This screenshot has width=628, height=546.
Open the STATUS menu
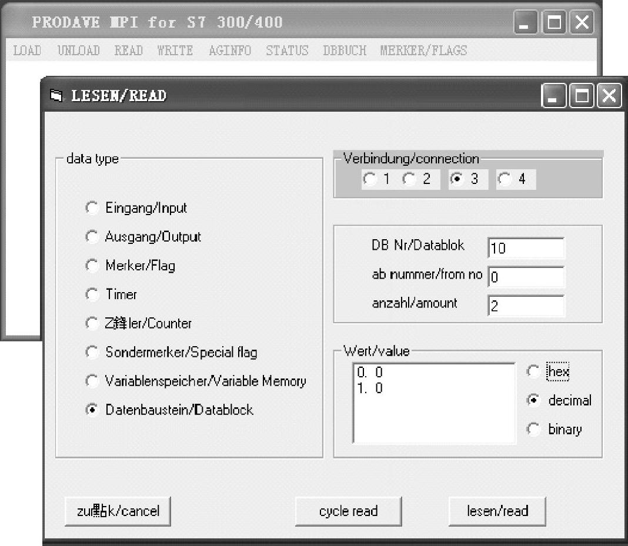coord(287,51)
